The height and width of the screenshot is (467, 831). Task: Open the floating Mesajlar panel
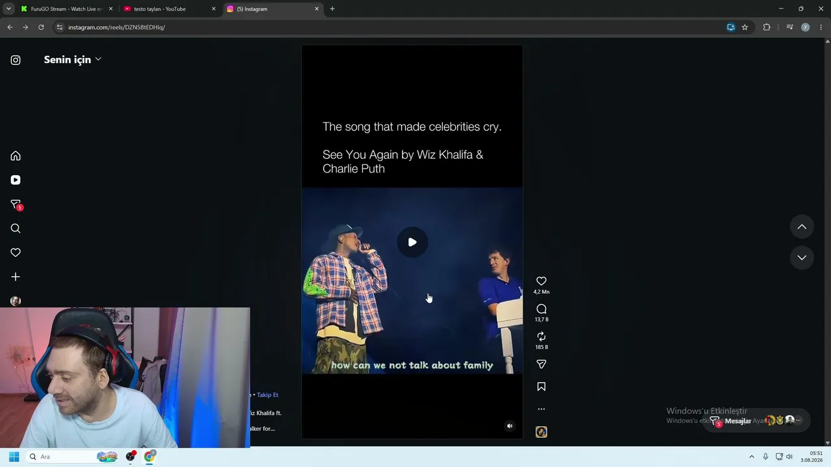[x=756, y=421]
